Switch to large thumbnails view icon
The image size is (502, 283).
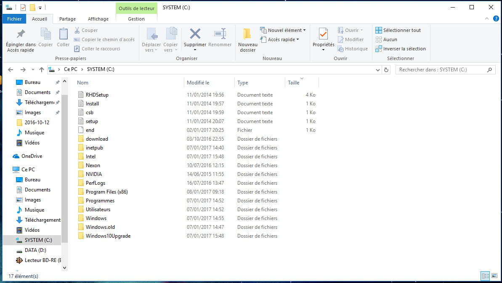(494, 276)
